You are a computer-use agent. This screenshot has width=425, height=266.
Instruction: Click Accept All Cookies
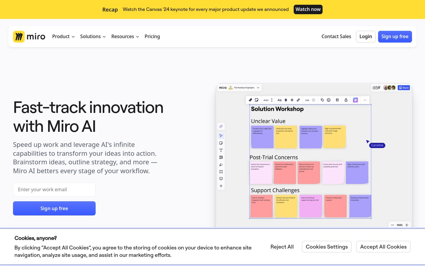pos(383,247)
